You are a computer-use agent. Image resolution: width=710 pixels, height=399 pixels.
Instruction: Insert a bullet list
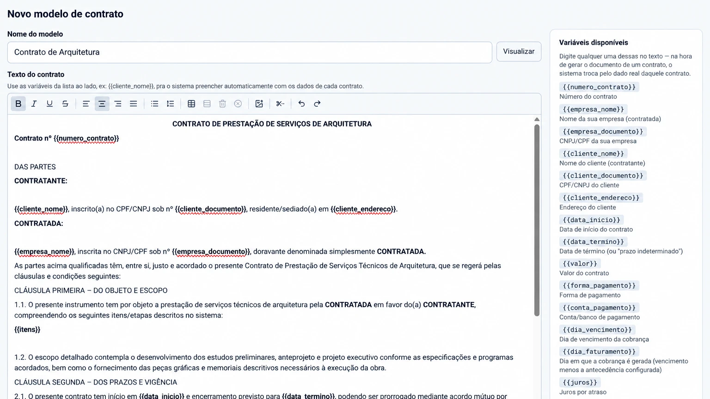(155, 104)
